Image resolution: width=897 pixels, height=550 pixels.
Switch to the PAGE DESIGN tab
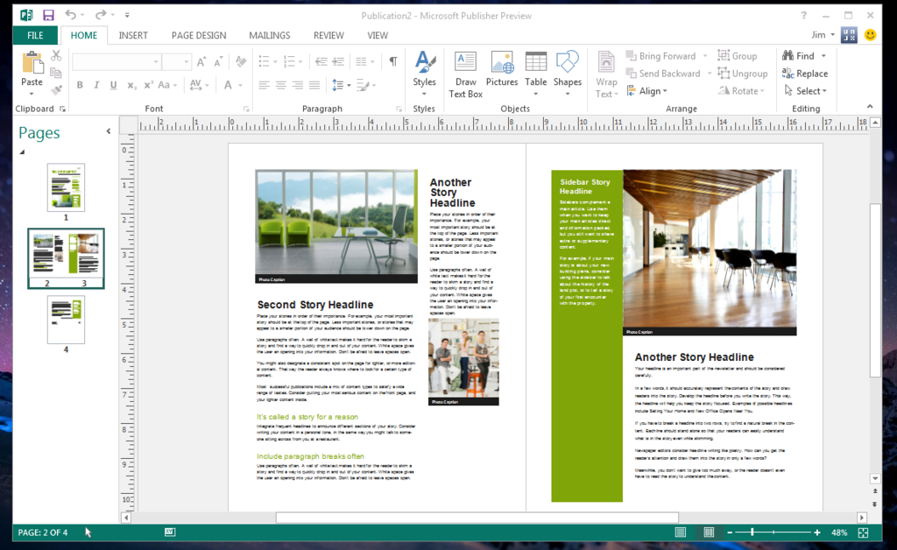[199, 35]
